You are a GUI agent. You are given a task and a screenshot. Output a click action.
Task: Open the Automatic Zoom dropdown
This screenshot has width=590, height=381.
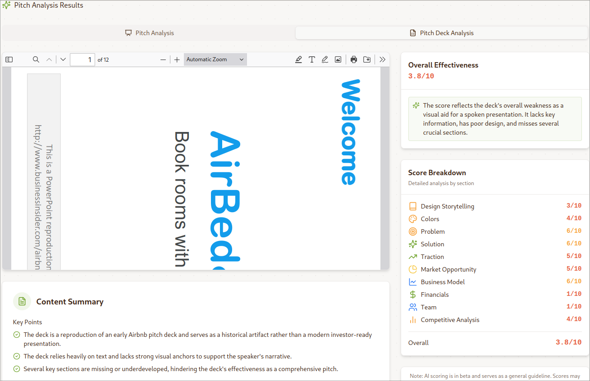point(215,59)
